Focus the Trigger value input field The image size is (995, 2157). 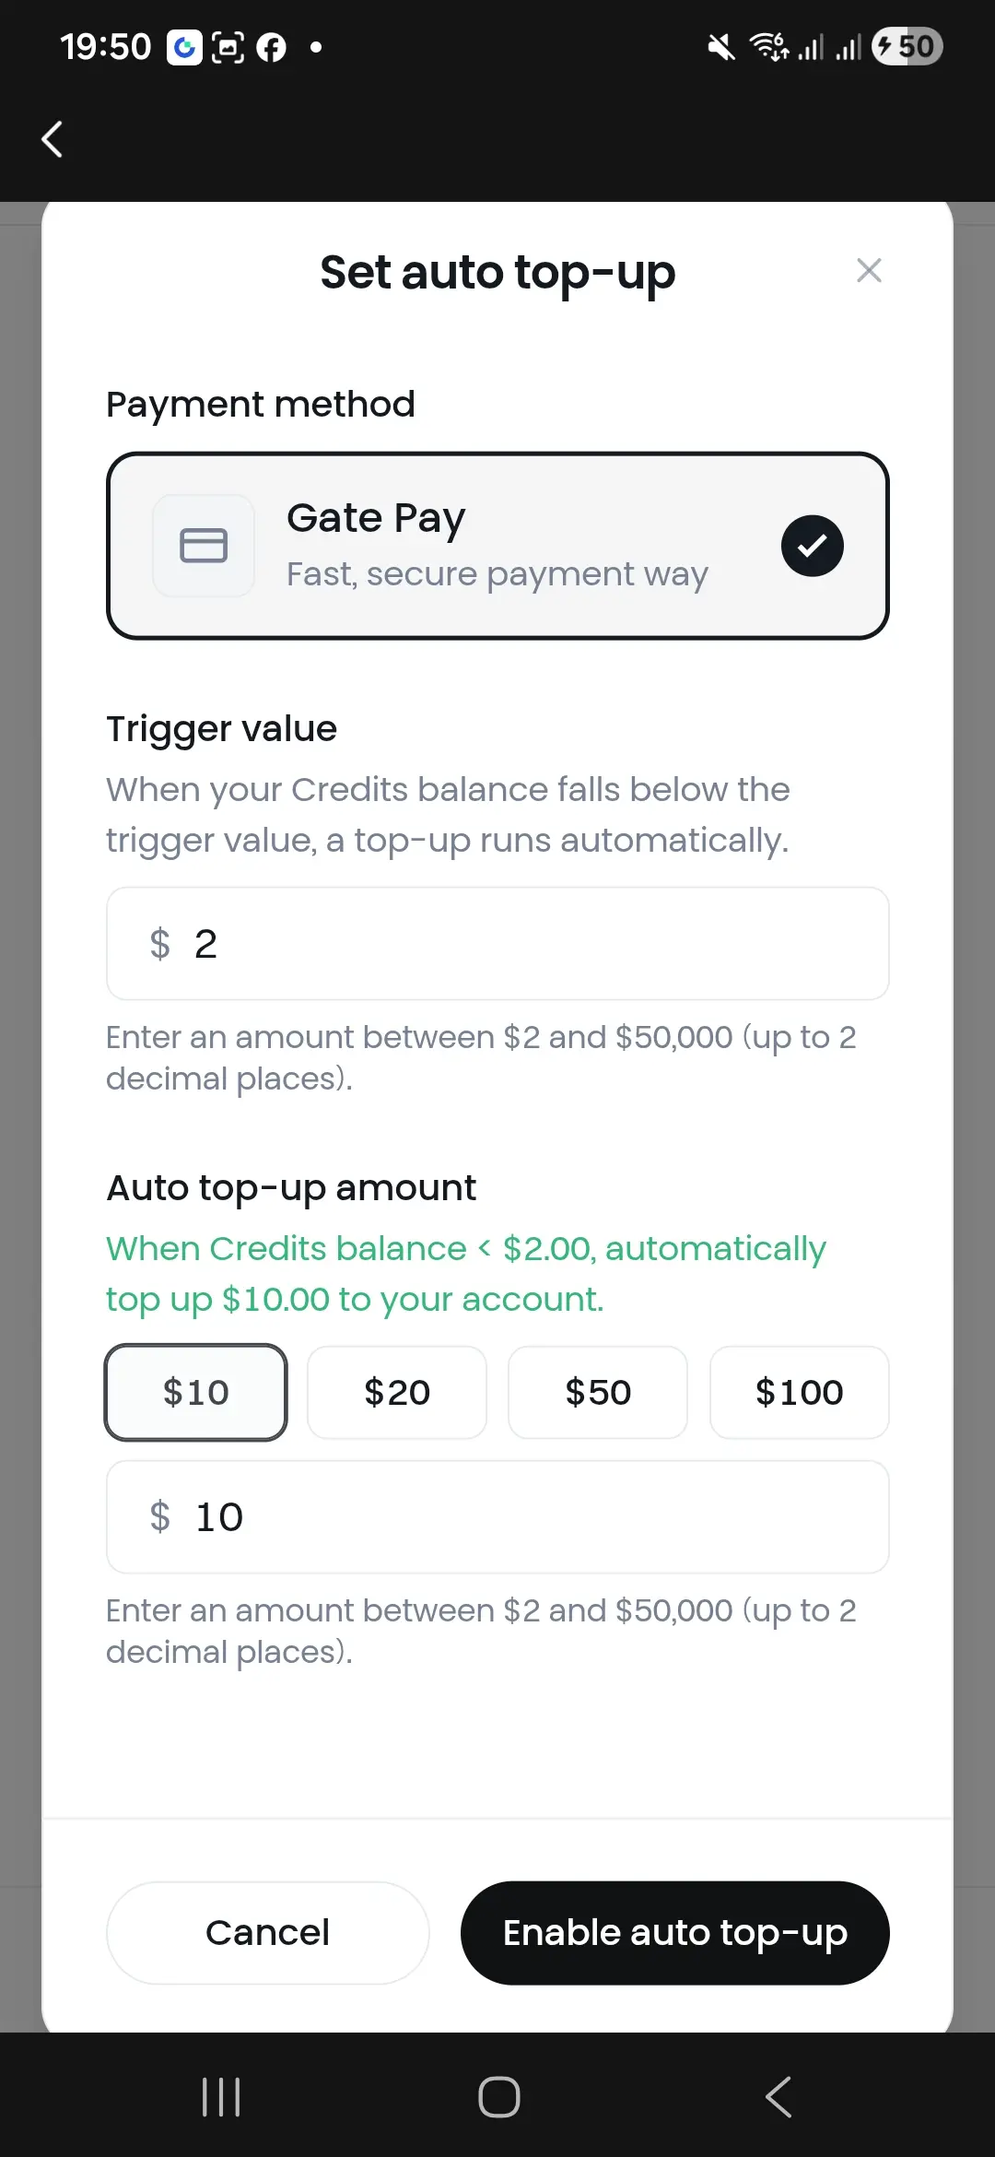point(497,944)
